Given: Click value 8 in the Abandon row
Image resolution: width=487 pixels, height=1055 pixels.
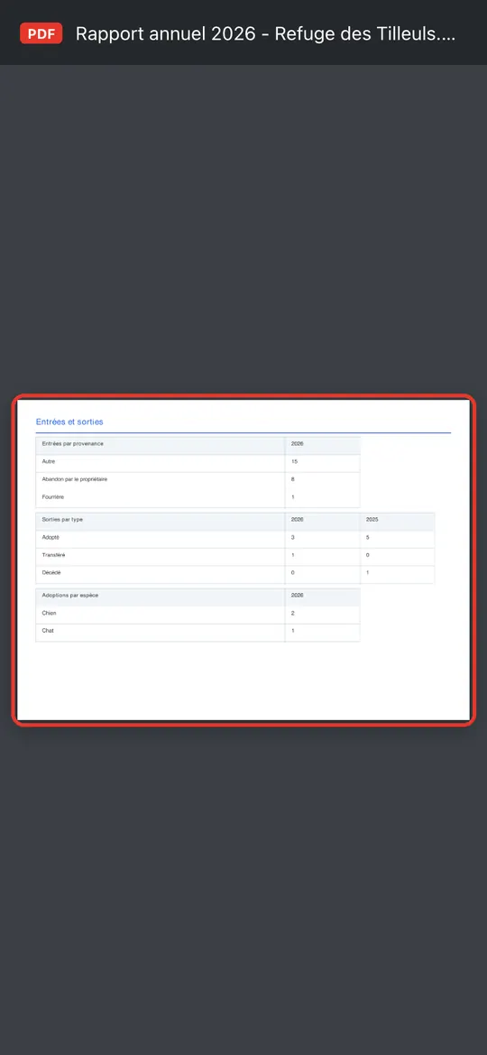Looking at the screenshot, I should (x=292, y=479).
